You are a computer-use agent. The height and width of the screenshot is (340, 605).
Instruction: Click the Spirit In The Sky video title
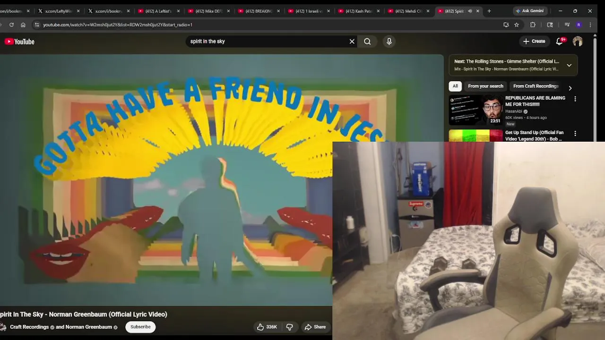pyautogui.click(x=84, y=314)
